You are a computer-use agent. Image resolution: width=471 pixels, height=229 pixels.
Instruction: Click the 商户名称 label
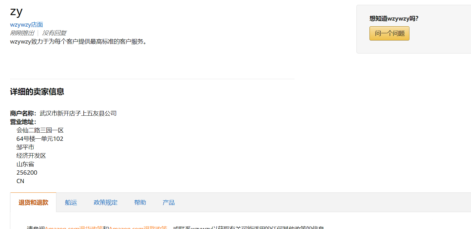point(23,113)
